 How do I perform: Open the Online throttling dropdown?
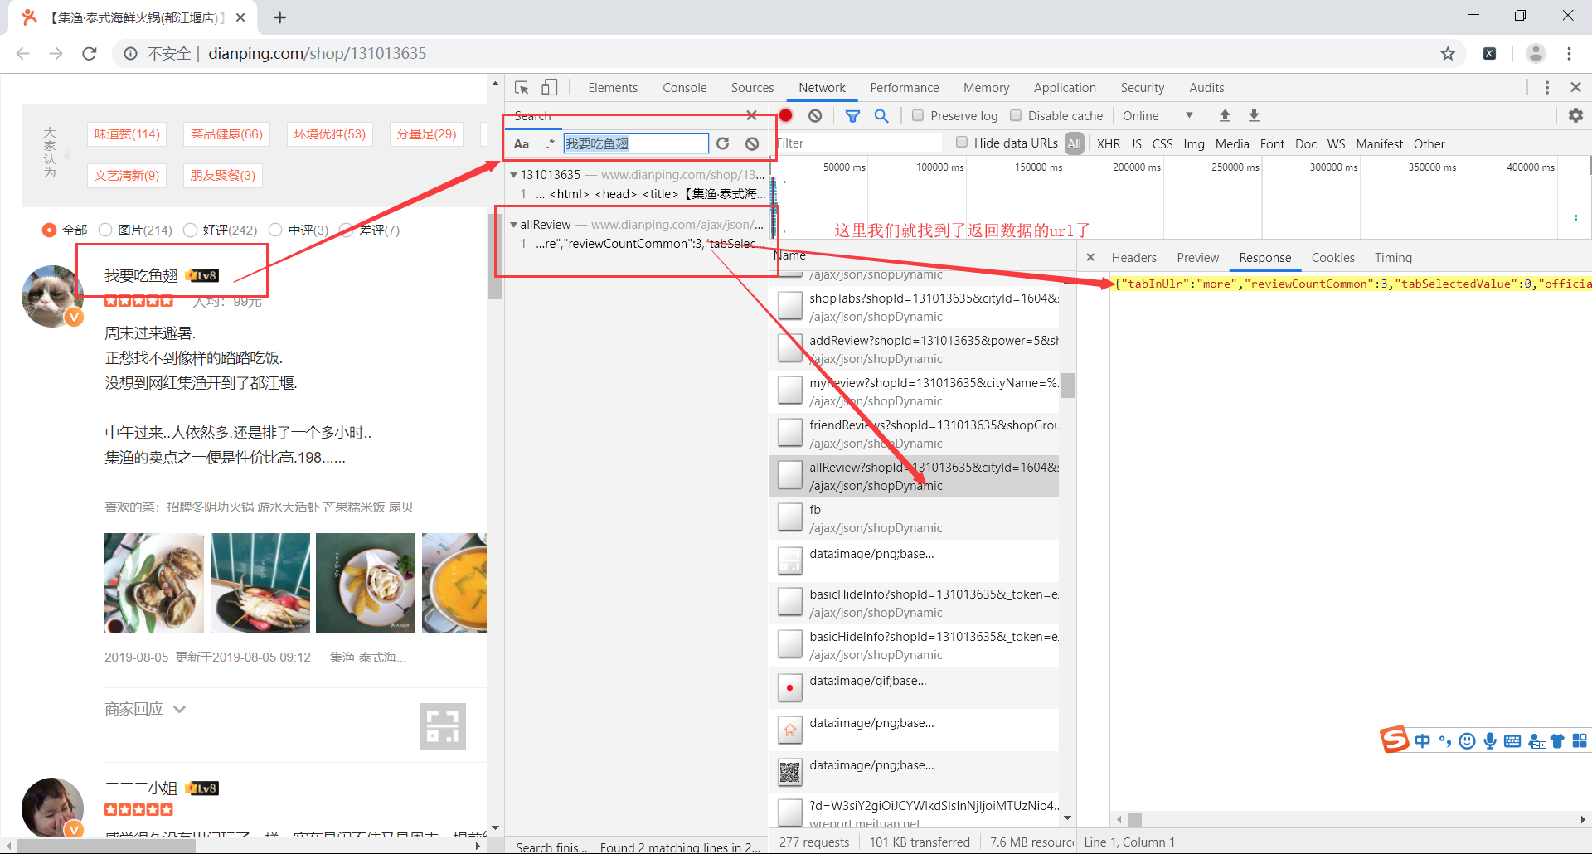coord(1158,116)
